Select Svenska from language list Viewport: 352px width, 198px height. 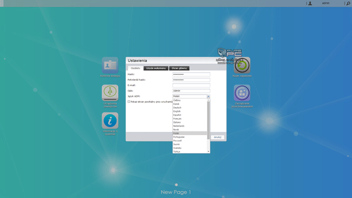click(190, 148)
